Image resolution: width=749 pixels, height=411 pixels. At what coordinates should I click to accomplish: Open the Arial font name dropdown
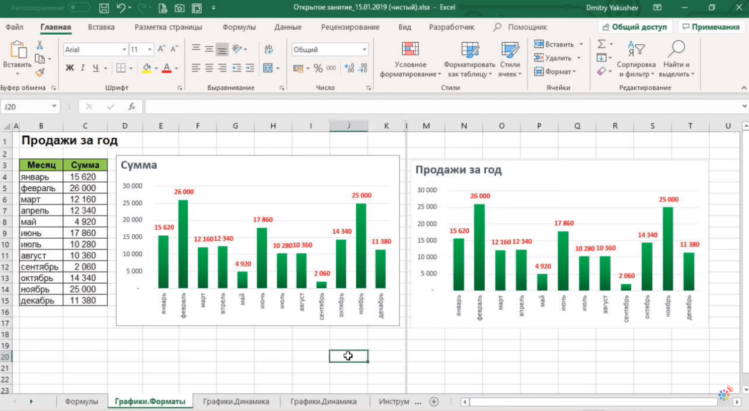124,49
